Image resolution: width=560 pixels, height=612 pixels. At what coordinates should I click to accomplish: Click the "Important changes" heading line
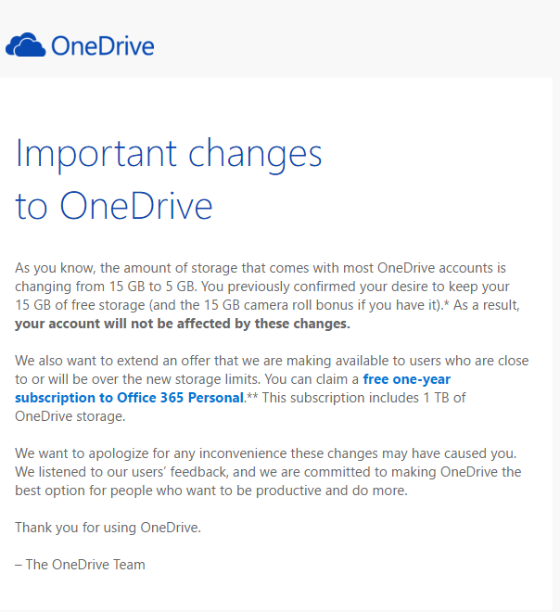pyautogui.click(x=169, y=153)
